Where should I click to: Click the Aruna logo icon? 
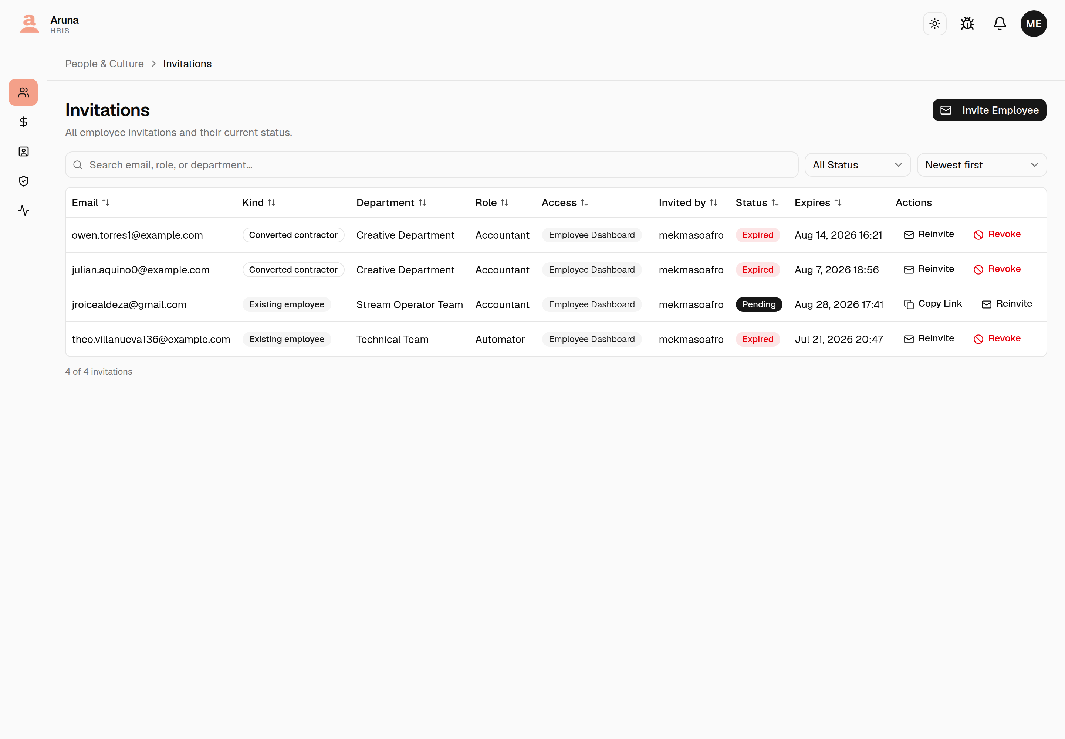point(30,24)
